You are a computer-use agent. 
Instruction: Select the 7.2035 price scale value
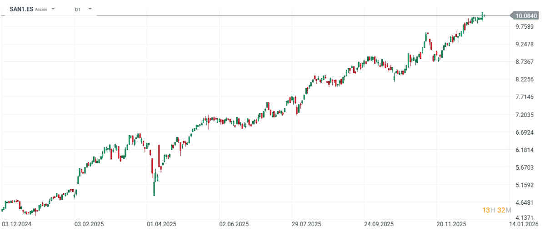tap(524, 115)
